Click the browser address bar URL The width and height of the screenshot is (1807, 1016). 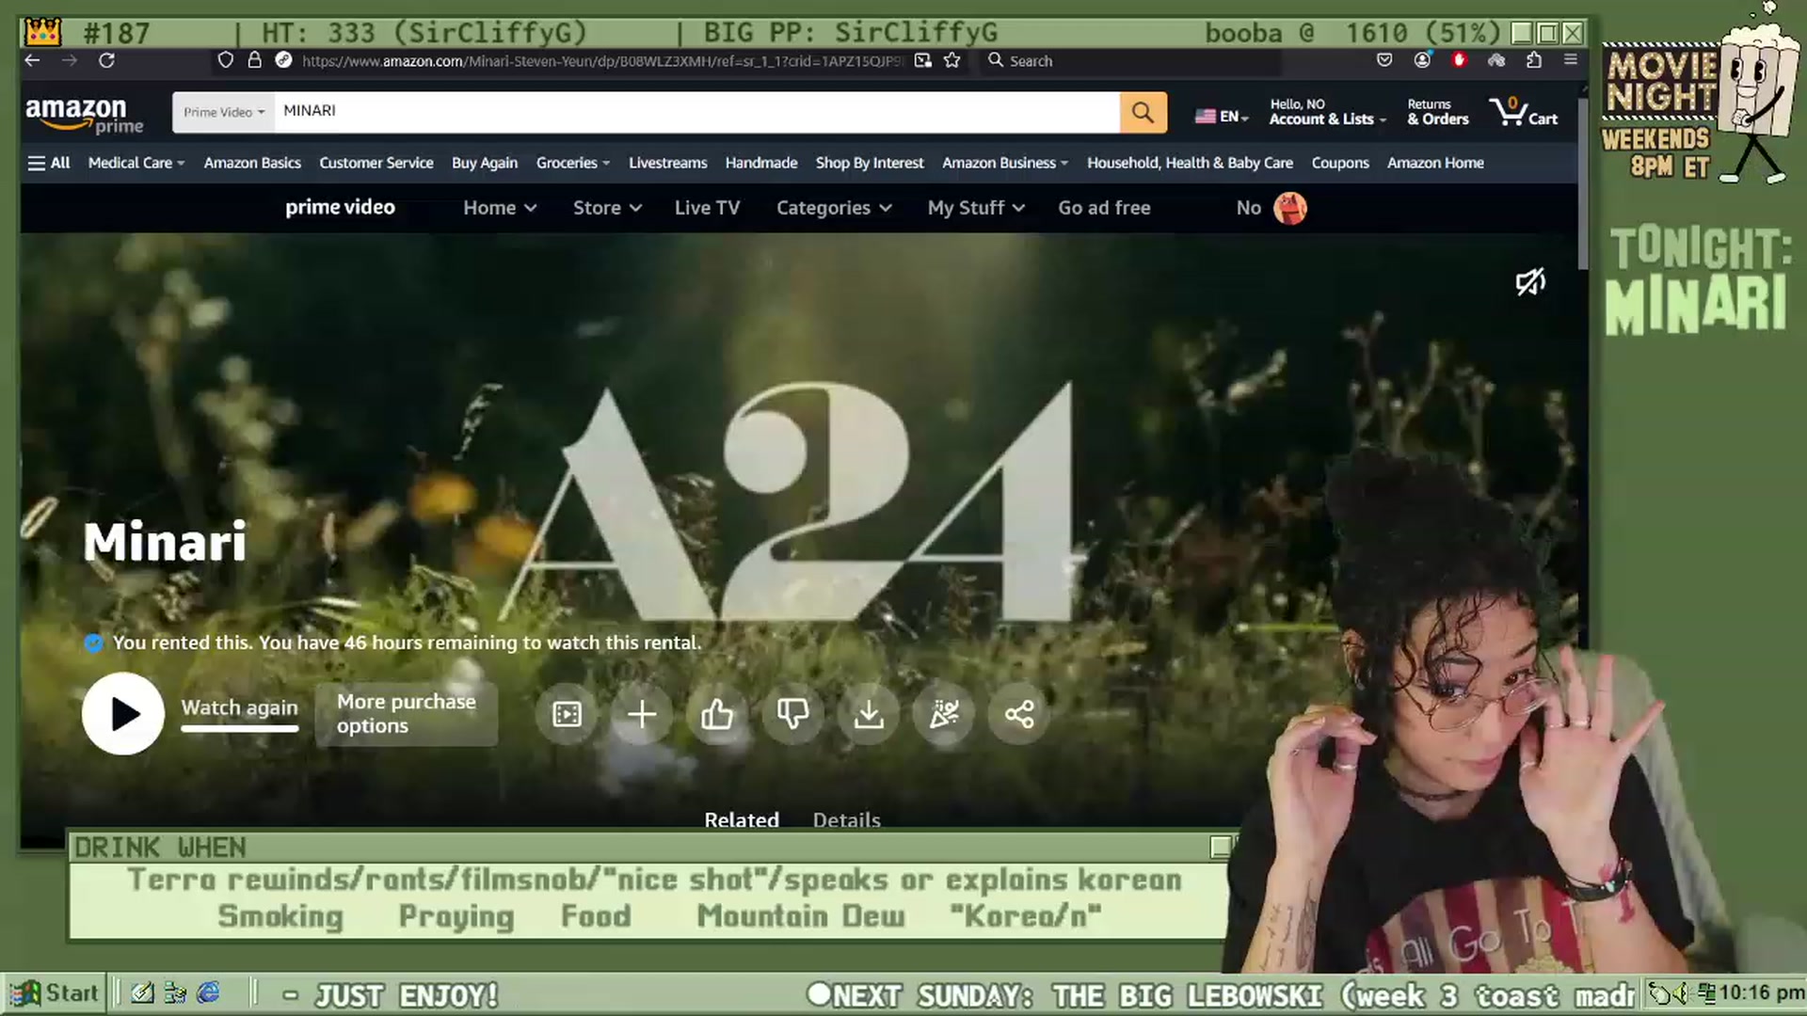602,60
